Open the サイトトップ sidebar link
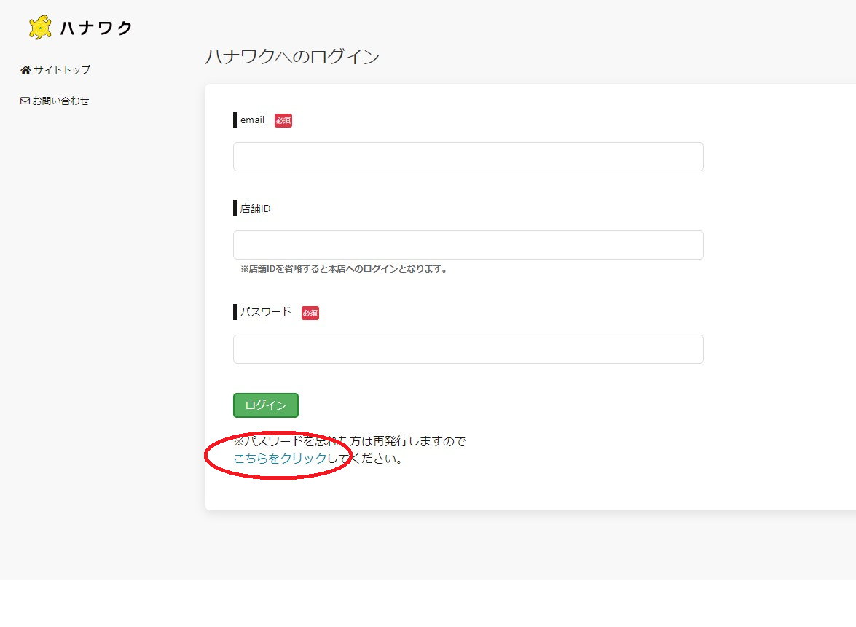This screenshot has height=627, width=856. [62, 70]
